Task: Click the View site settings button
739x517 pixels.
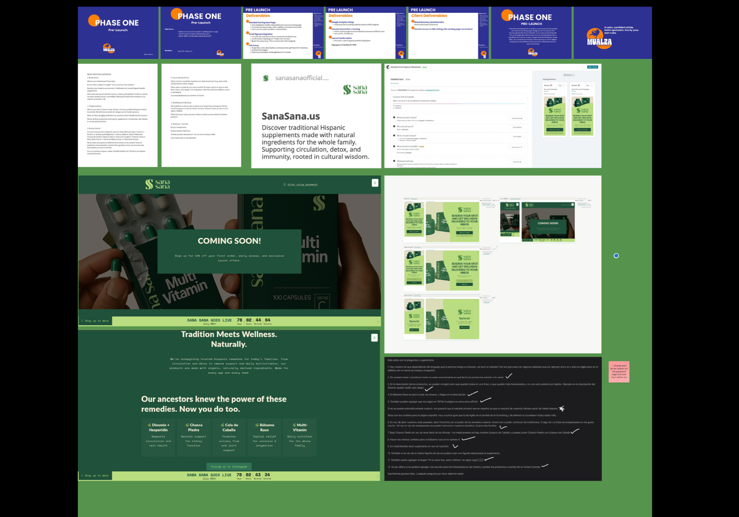Action: pyautogui.click(x=517, y=118)
